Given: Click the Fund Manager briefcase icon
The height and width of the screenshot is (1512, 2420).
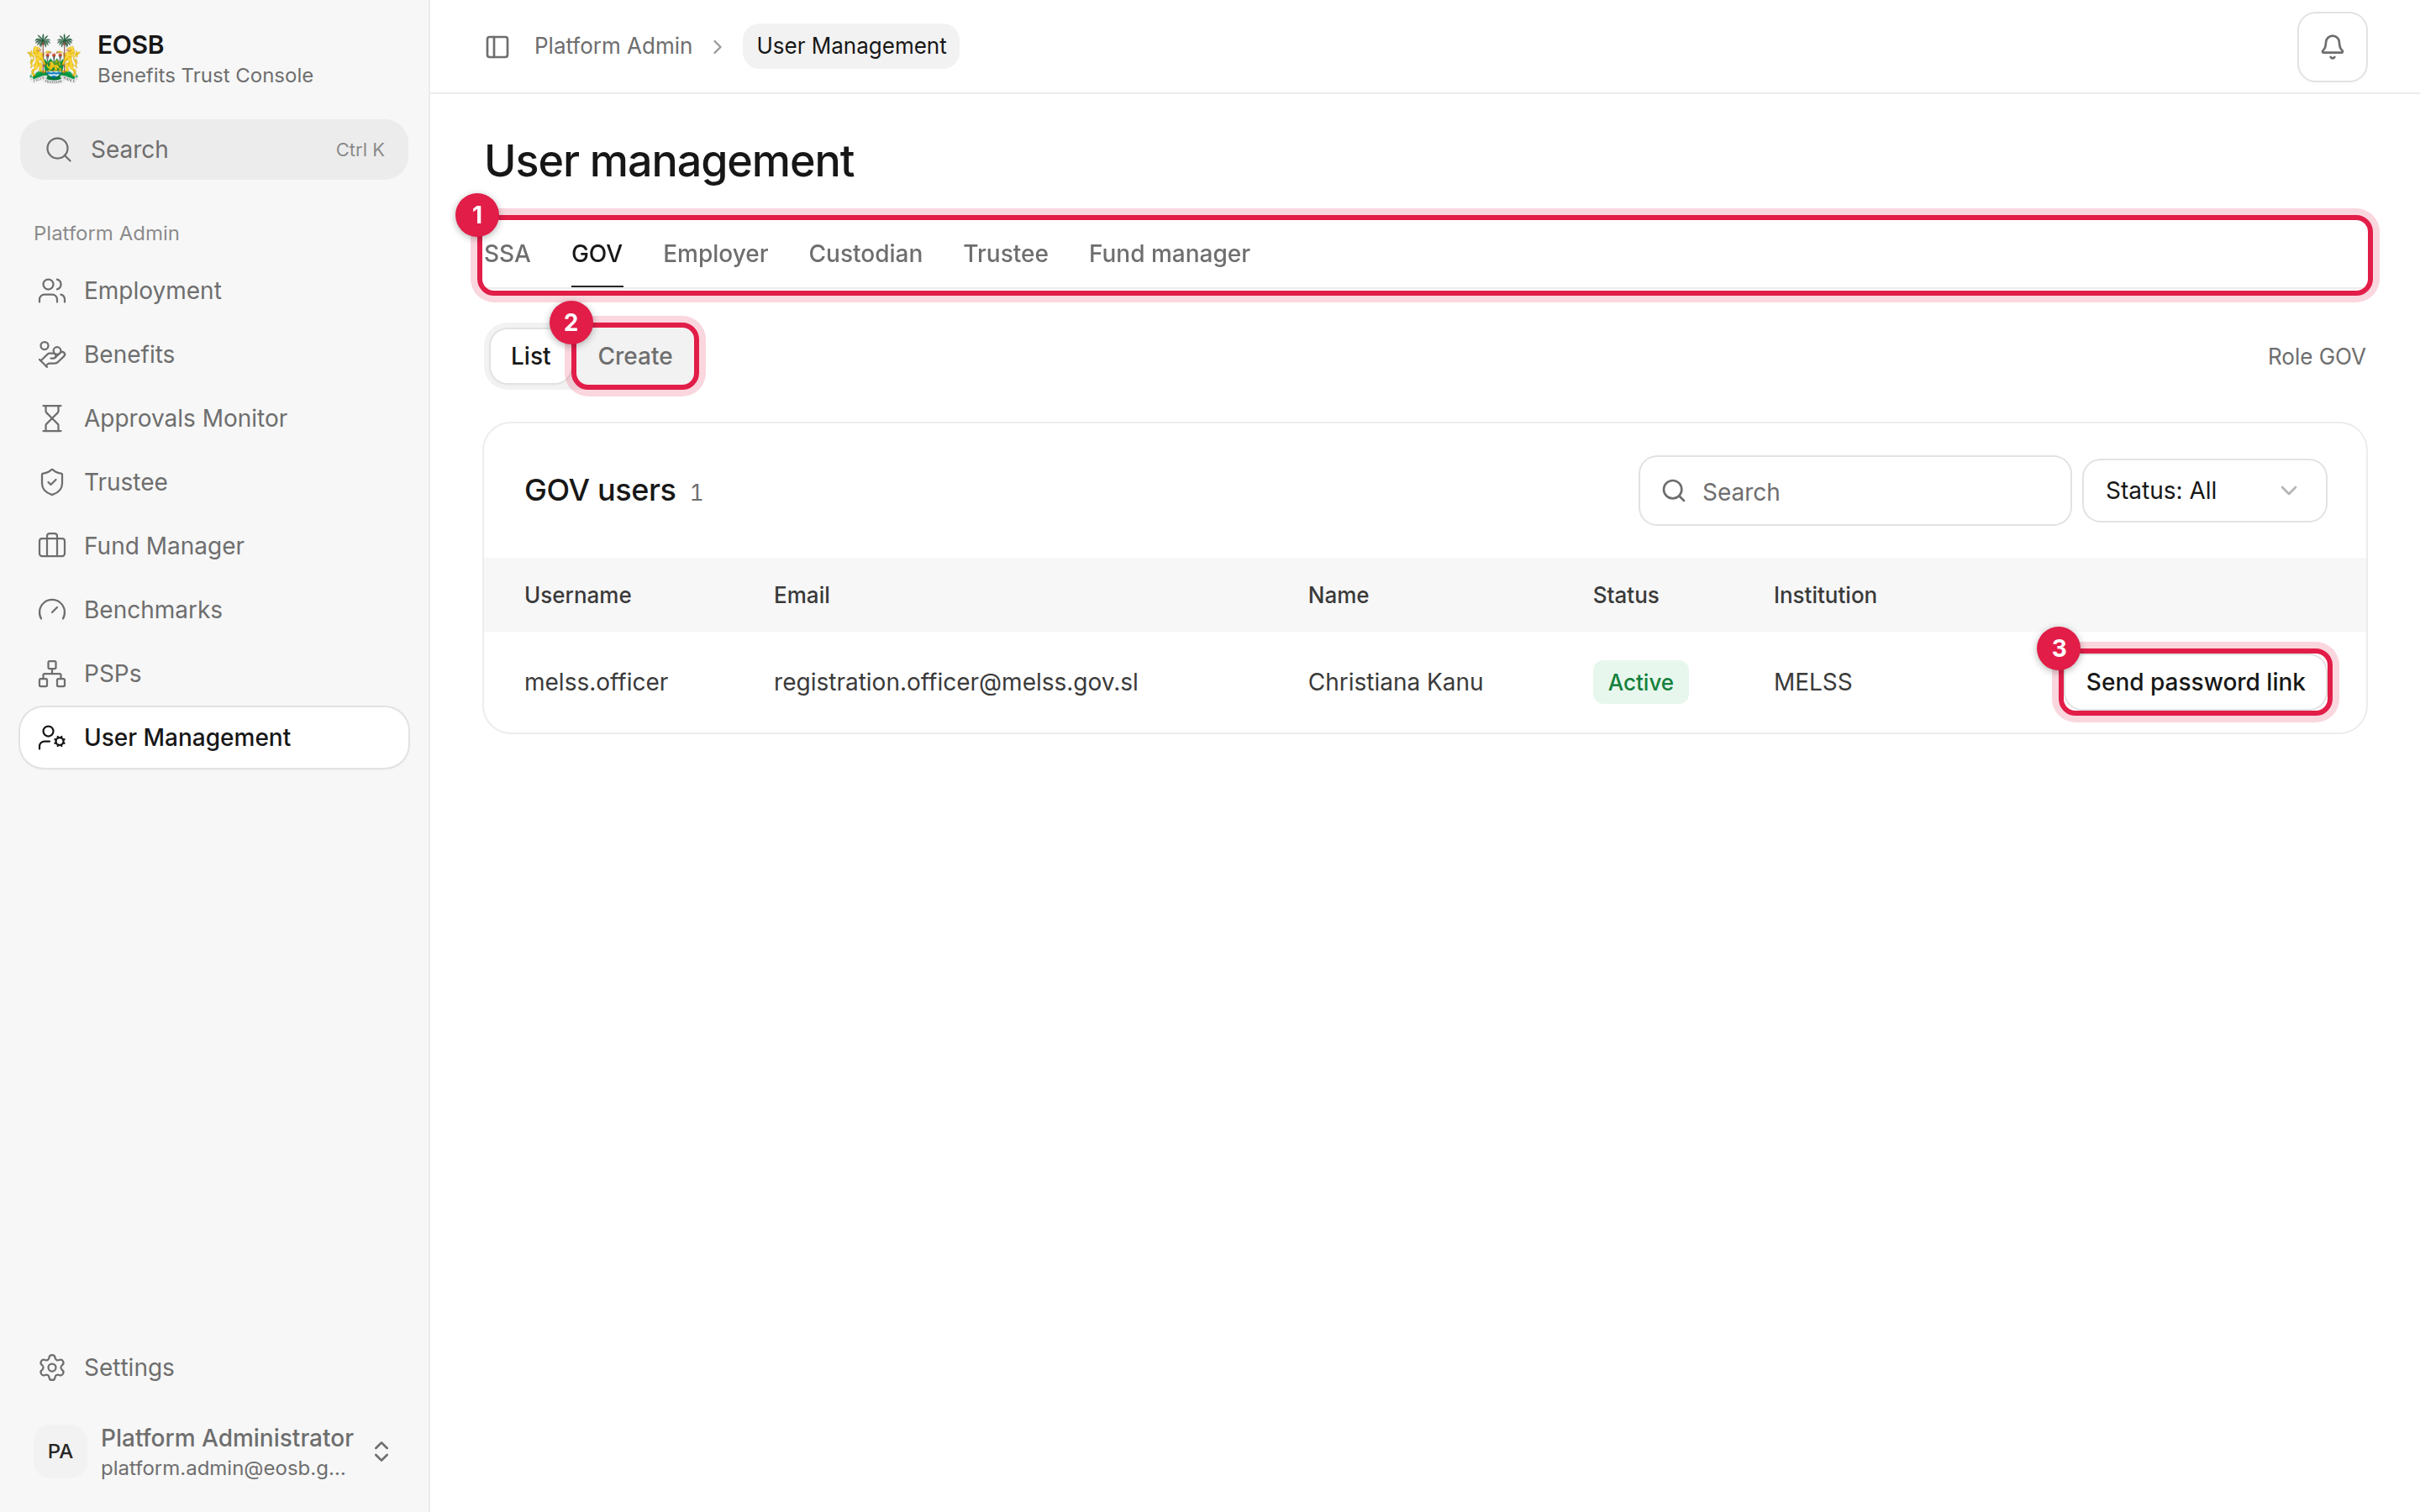Looking at the screenshot, I should pyautogui.click(x=52, y=546).
